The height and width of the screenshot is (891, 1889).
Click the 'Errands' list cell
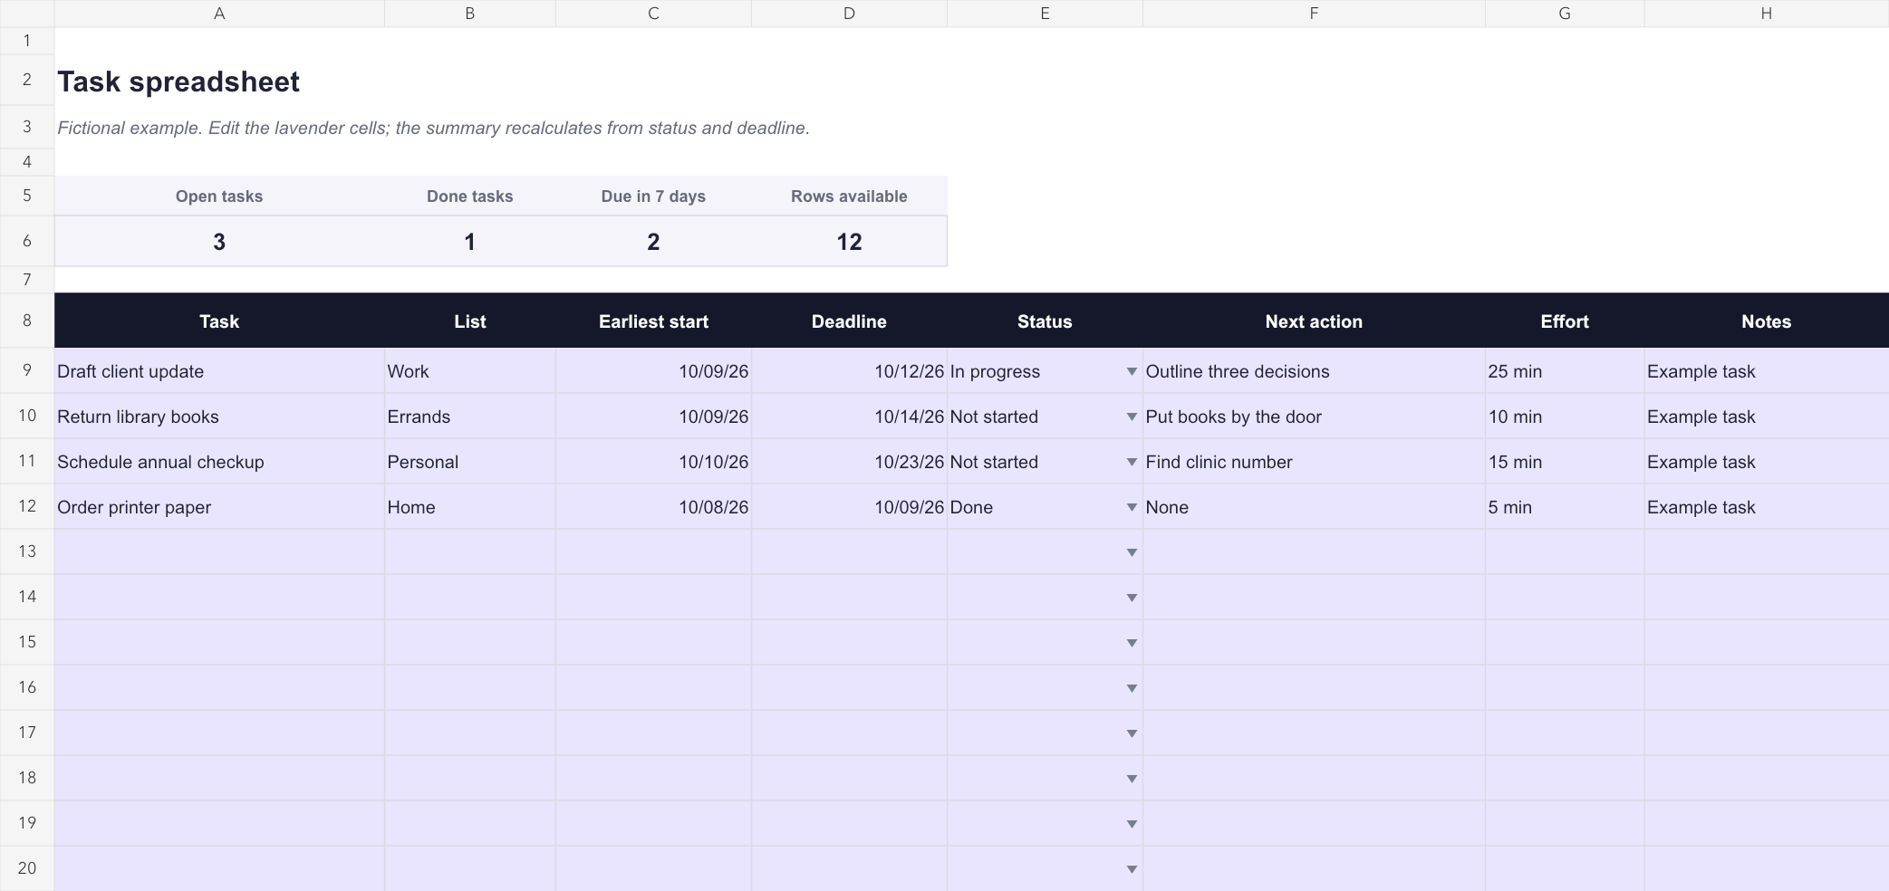pyautogui.click(x=470, y=417)
